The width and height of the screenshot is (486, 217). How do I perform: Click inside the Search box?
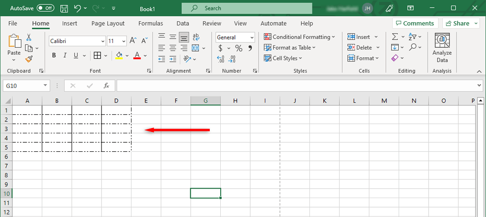coord(247,8)
